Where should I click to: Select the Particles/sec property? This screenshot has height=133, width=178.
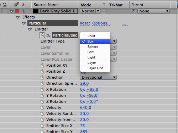pyautogui.click(x=65, y=35)
